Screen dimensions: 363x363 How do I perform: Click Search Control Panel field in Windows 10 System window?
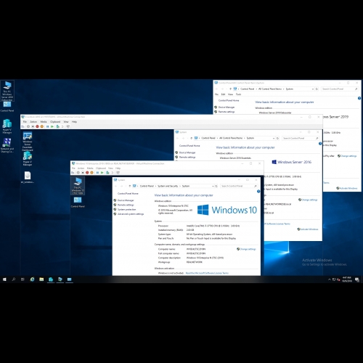[239, 186]
